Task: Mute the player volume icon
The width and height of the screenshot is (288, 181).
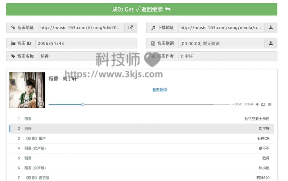Action: click(x=257, y=104)
